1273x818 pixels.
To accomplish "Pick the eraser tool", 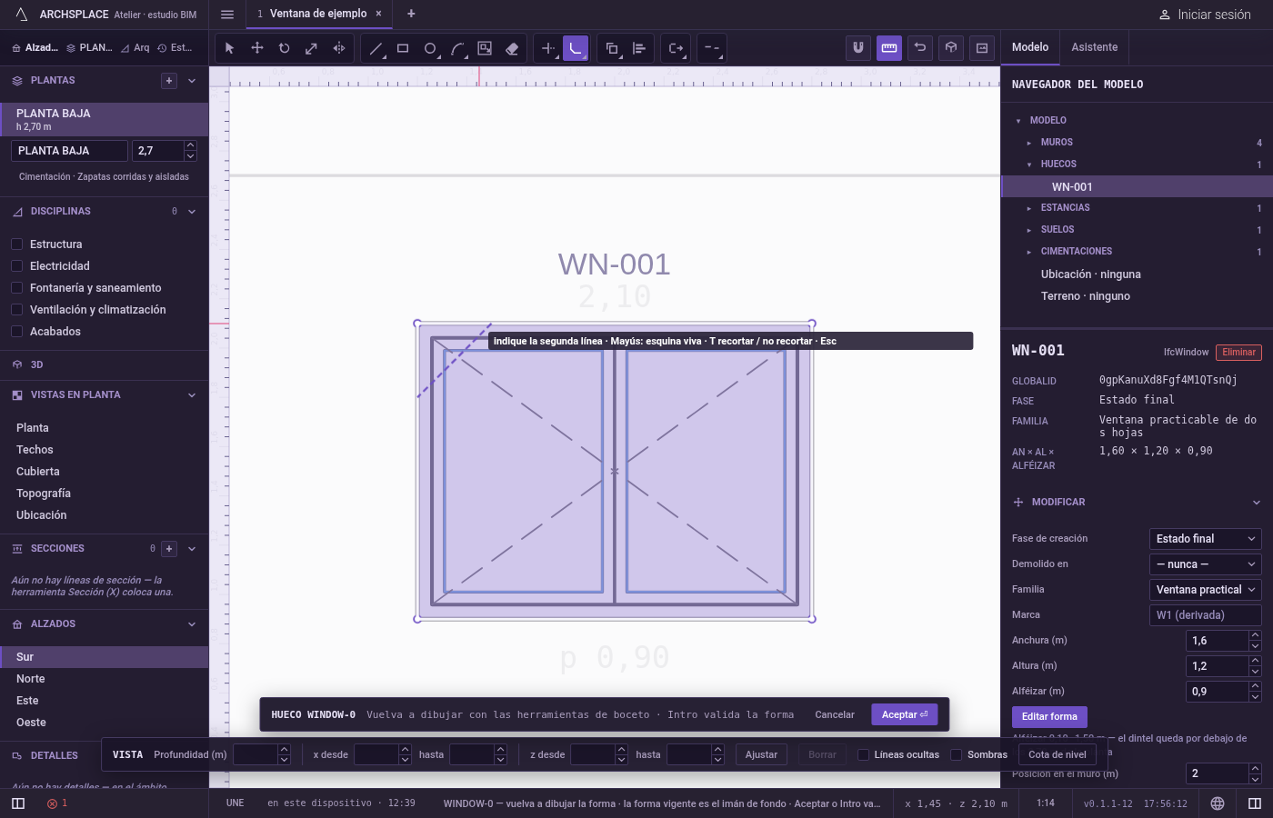I will (x=512, y=48).
